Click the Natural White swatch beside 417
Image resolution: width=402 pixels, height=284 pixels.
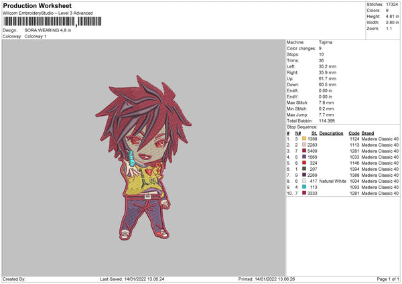tap(304, 181)
